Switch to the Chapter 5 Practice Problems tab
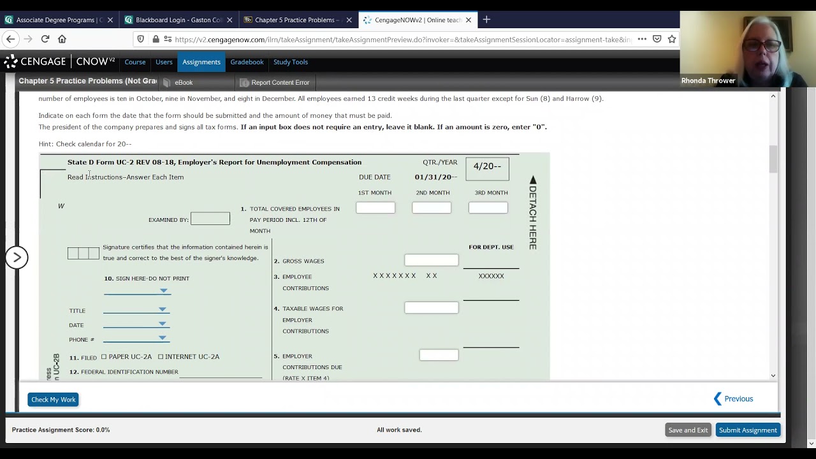The width and height of the screenshot is (816, 459). (x=298, y=20)
